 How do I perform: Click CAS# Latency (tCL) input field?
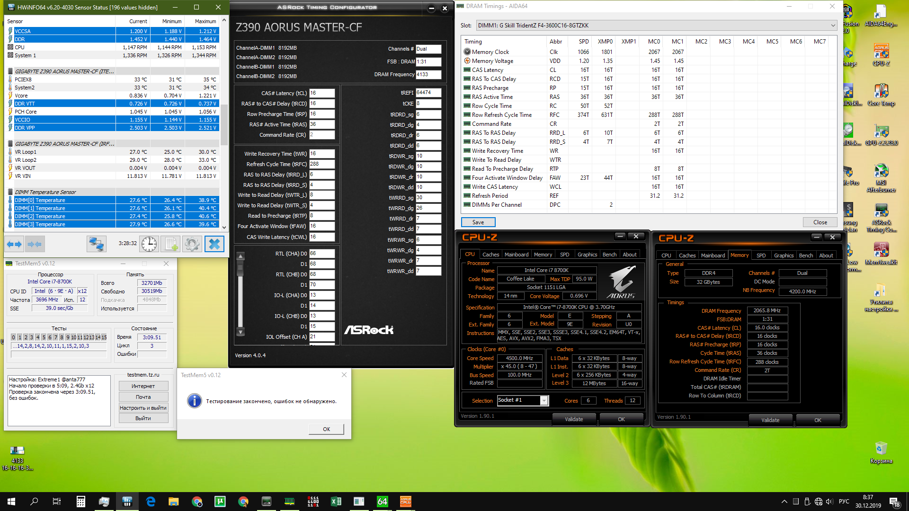(322, 93)
